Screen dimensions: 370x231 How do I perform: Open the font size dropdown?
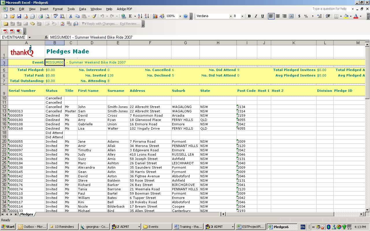(243, 16)
